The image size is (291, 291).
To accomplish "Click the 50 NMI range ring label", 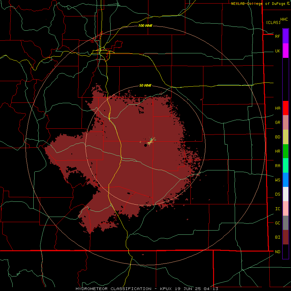I will (x=145, y=85).
